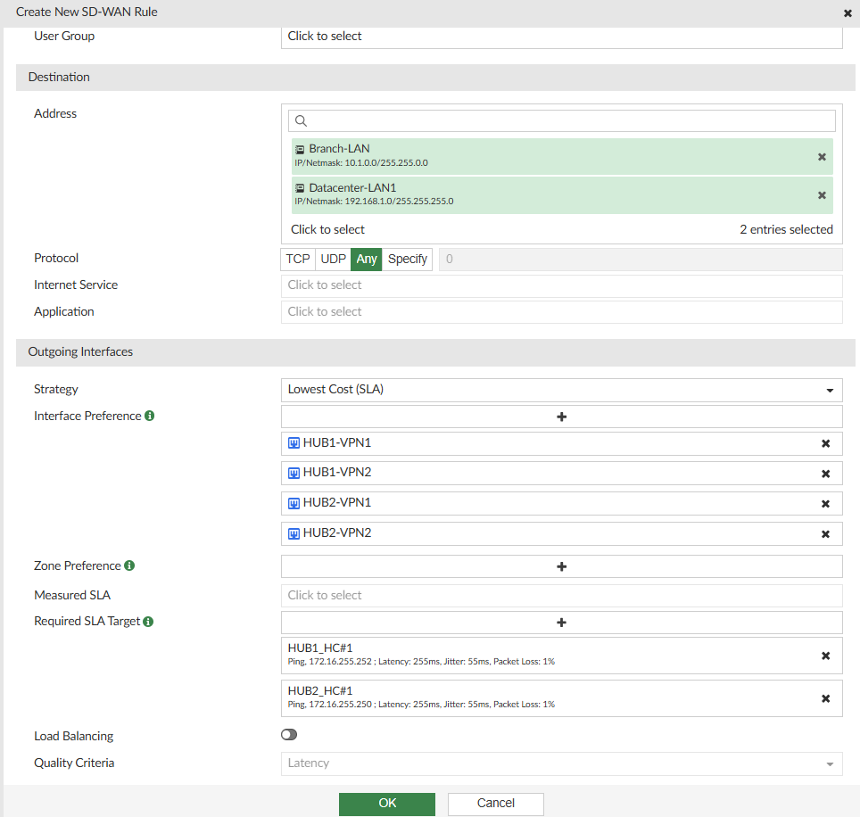Click the protocol number field
The height and width of the screenshot is (817, 860).
pos(641,260)
